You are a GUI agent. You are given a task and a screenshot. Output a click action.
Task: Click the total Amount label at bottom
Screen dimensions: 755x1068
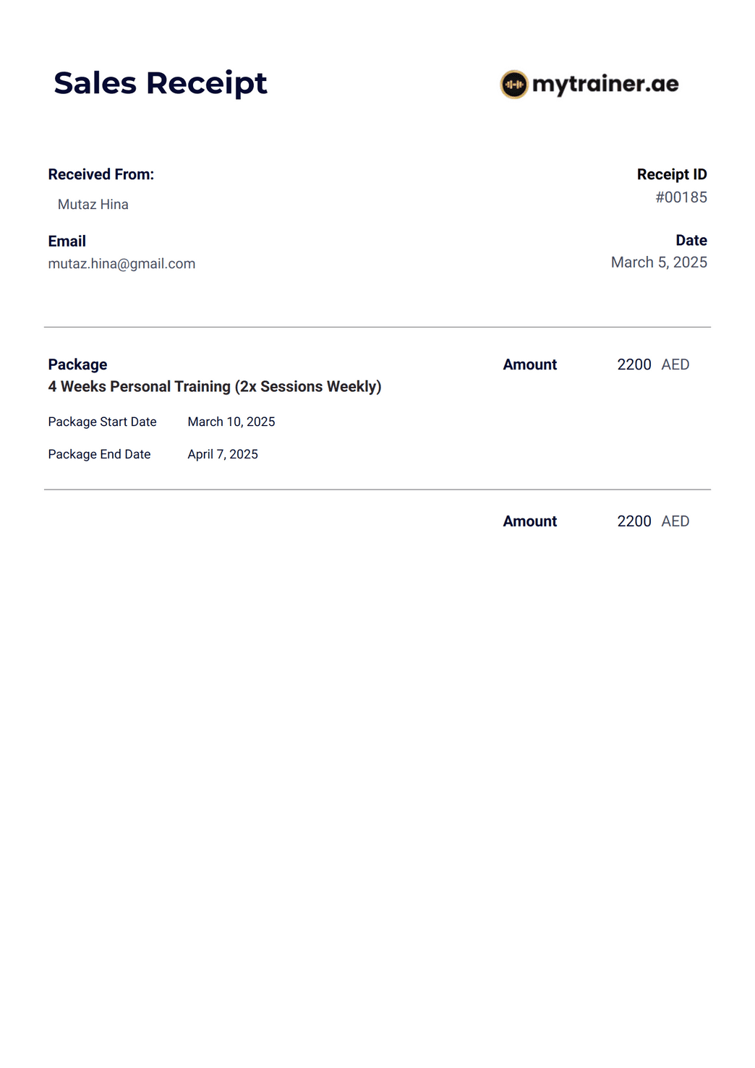[530, 521]
